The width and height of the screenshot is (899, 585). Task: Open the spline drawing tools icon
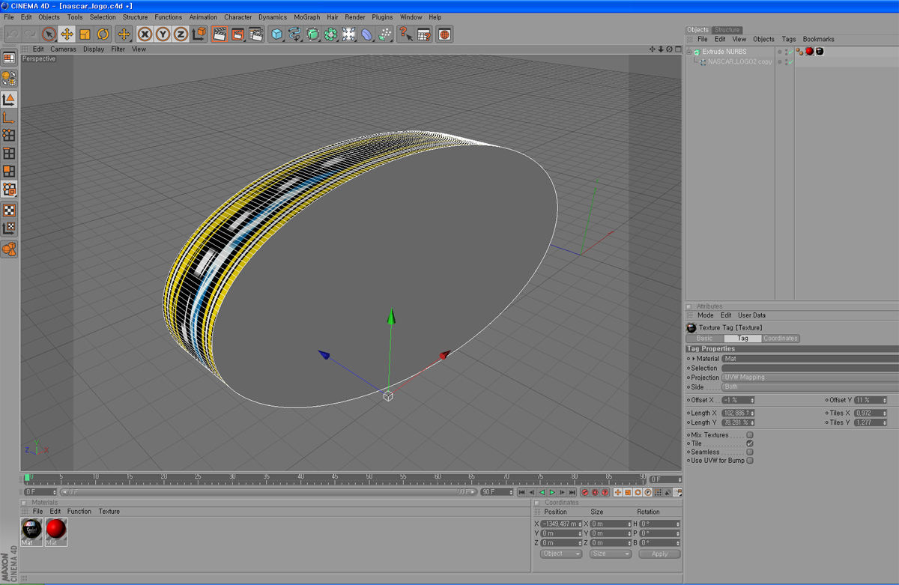click(x=295, y=34)
